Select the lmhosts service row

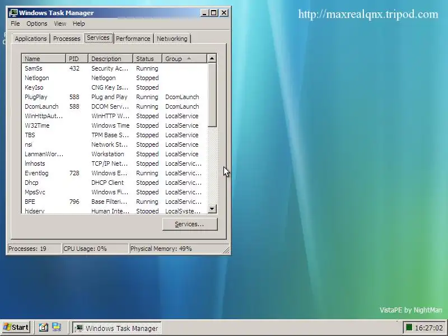114,164
